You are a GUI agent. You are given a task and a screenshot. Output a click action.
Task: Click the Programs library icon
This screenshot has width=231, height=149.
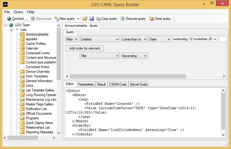click(22, 118)
